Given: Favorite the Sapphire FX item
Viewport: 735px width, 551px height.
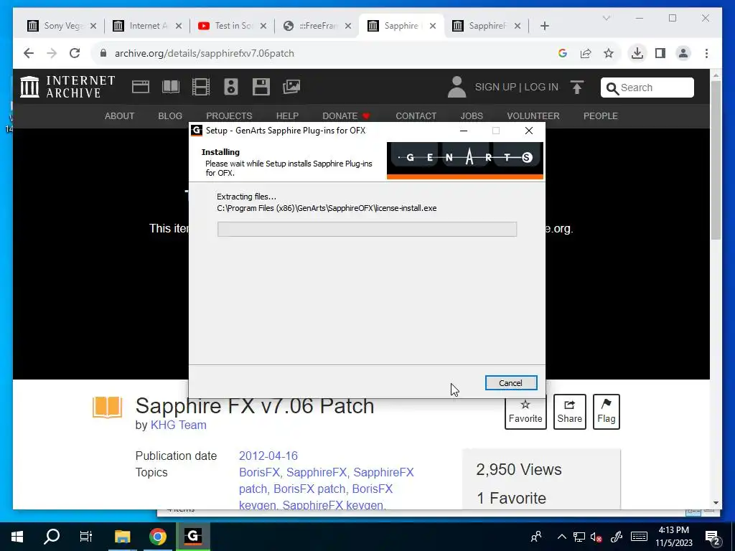Looking at the screenshot, I should point(525,412).
